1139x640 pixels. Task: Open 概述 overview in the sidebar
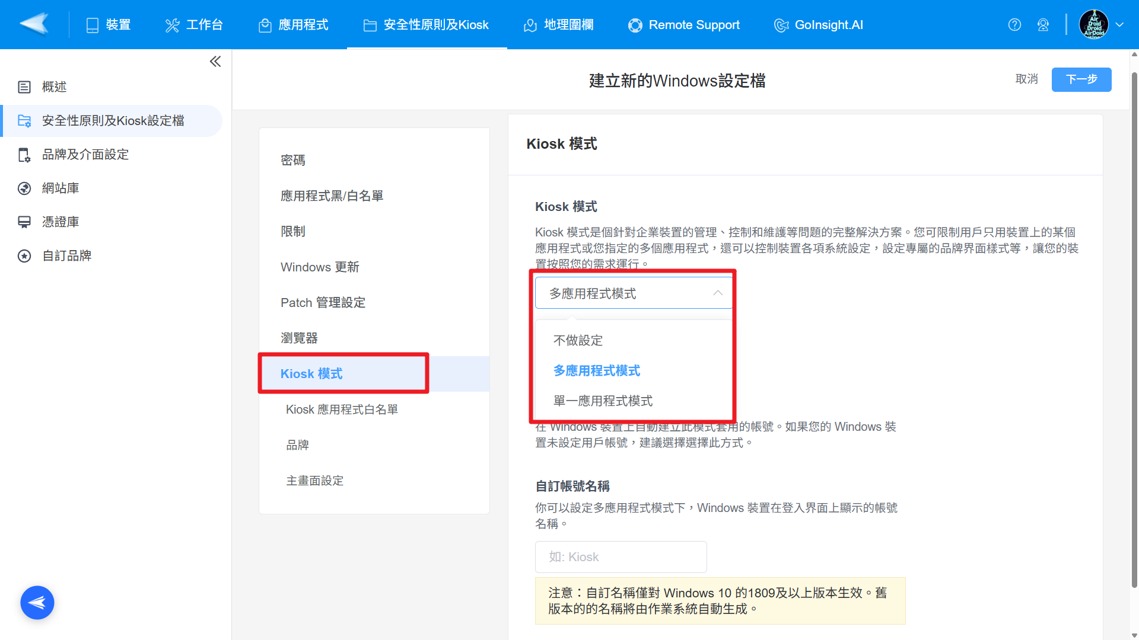click(x=54, y=87)
